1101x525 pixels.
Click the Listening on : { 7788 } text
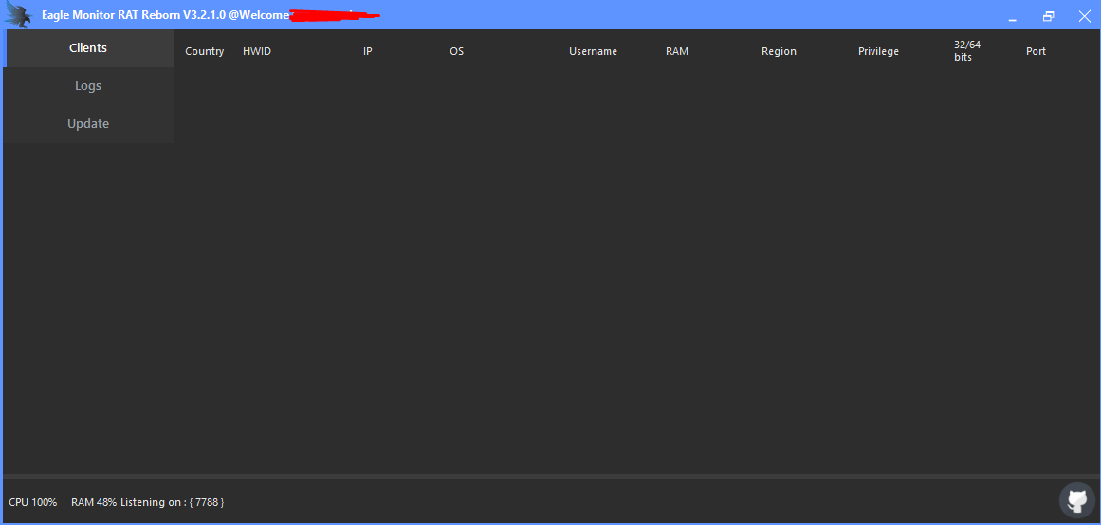(173, 502)
